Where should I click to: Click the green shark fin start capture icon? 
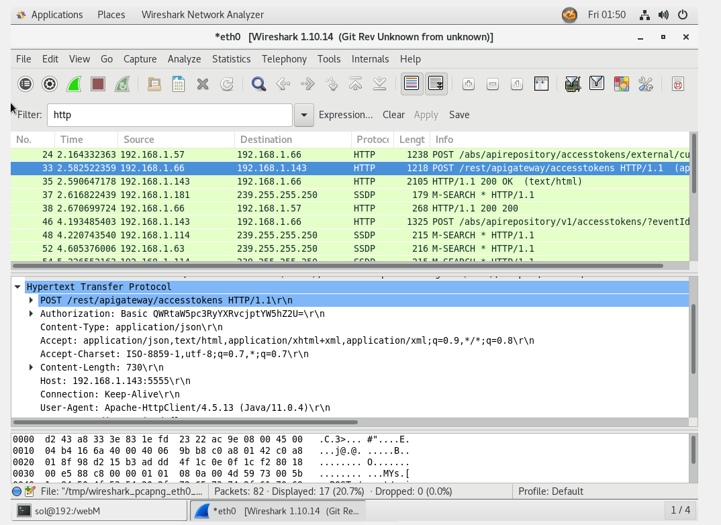click(x=74, y=84)
